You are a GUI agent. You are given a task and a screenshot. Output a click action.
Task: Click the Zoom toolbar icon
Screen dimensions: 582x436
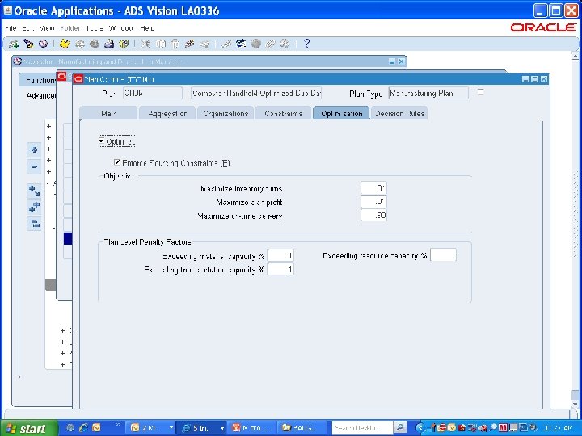click(241, 44)
